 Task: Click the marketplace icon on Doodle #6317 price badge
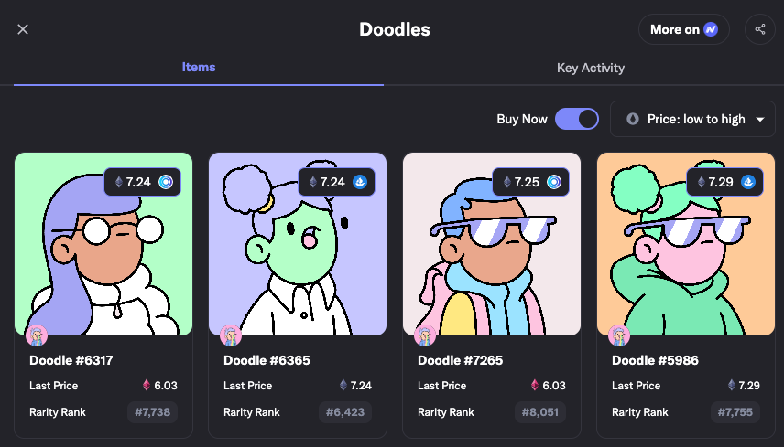pos(166,182)
